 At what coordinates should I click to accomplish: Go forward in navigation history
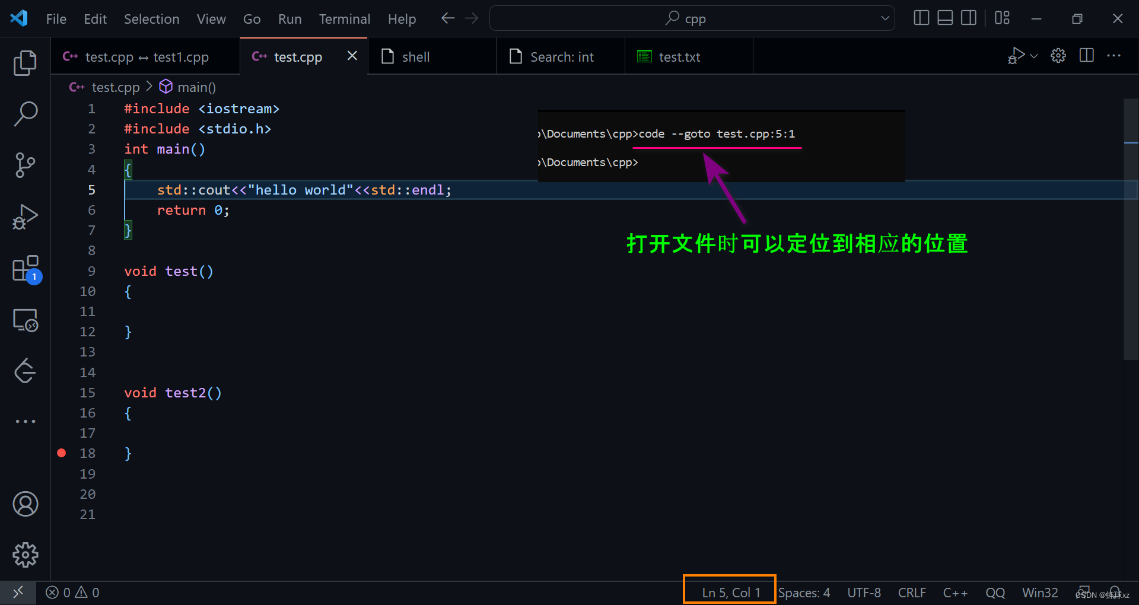(472, 18)
